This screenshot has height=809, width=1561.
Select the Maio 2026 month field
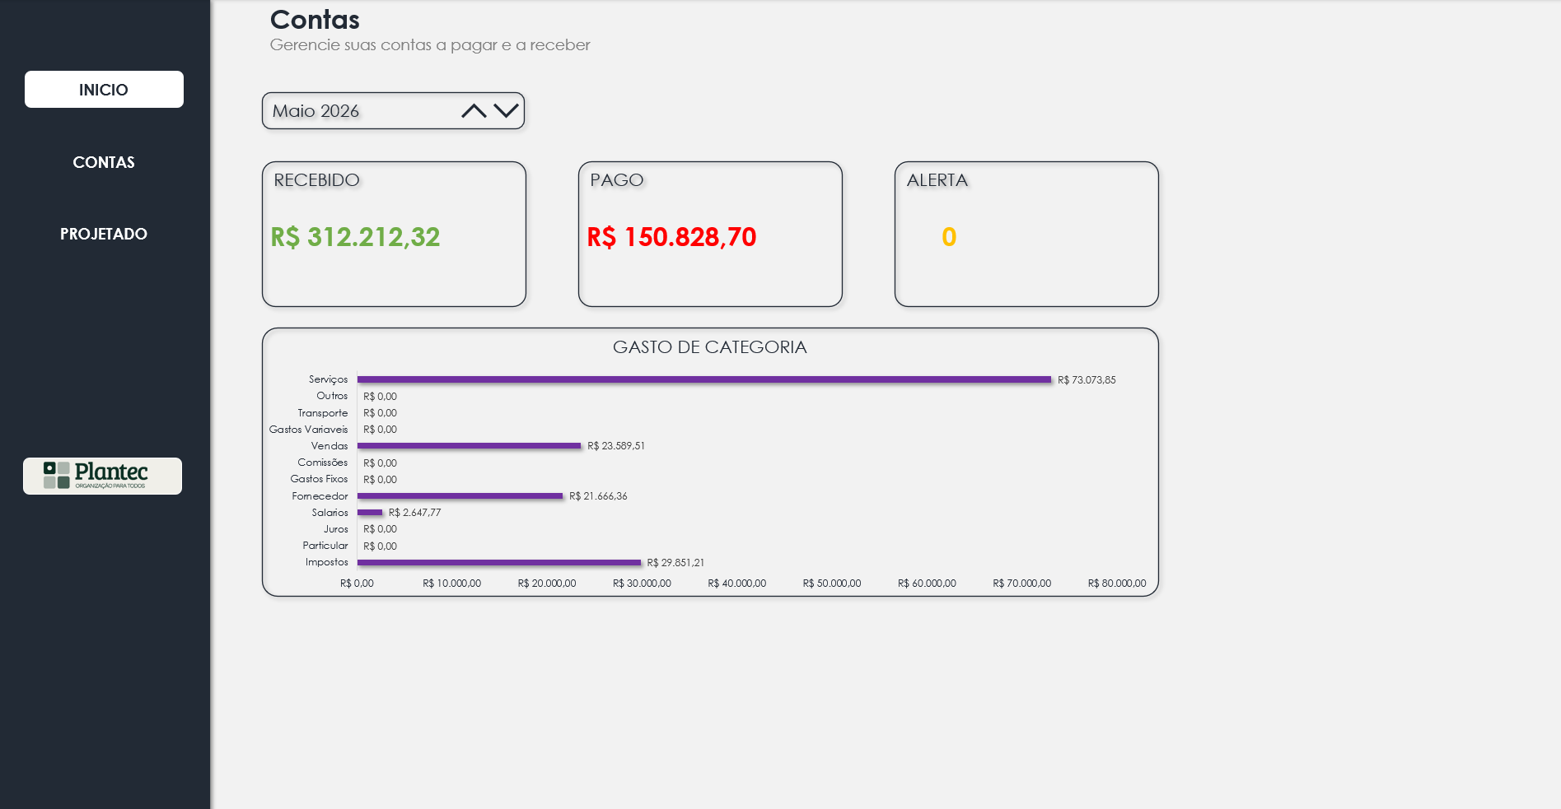pyautogui.click(x=393, y=111)
